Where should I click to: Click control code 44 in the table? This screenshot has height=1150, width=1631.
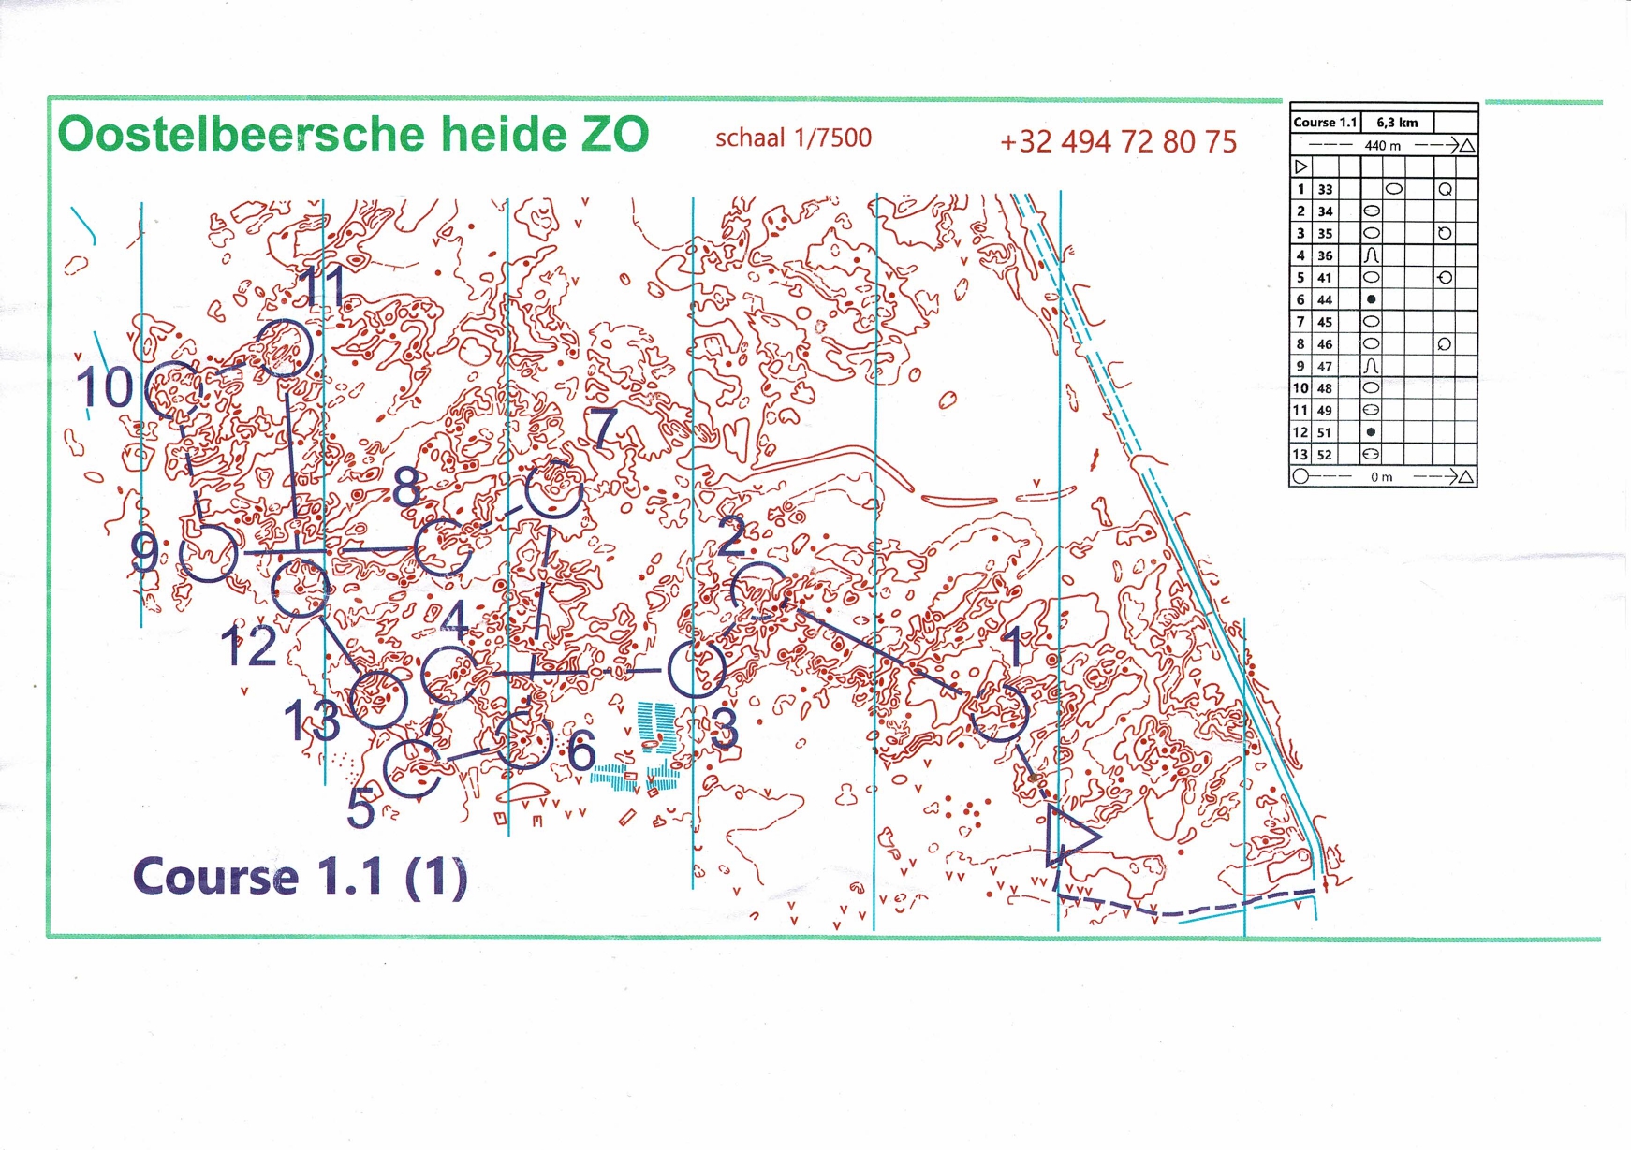point(1325,299)
